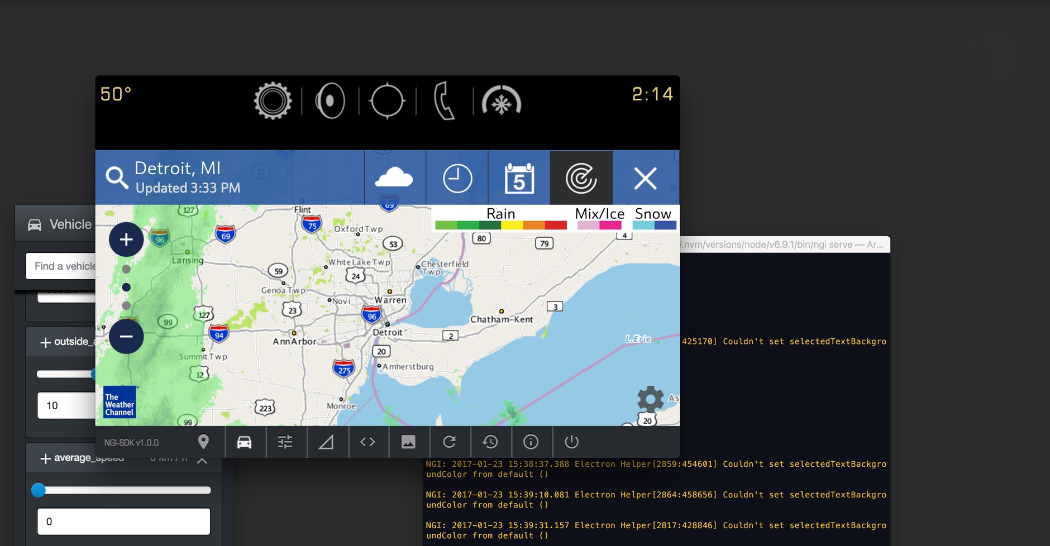
Task: Search for a location with magnifier icon
Action: pos(117,178)
